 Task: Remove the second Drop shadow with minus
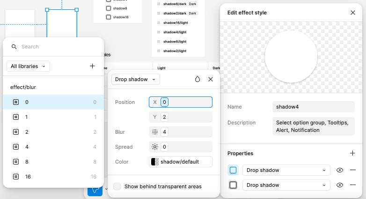tap(353, 185)
